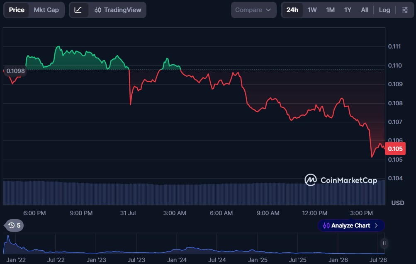This screenshot has height=264, width=416.
Task: Open the TradingView candlestick chart
Action: (118, 10)
